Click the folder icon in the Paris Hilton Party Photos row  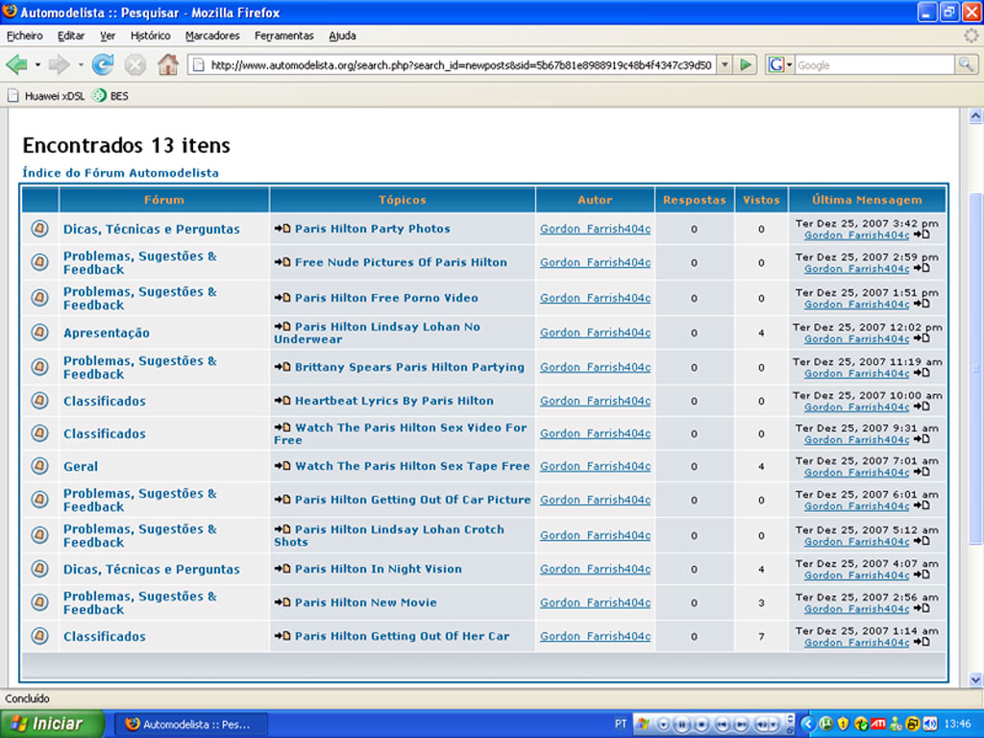(x=39, y=229)
